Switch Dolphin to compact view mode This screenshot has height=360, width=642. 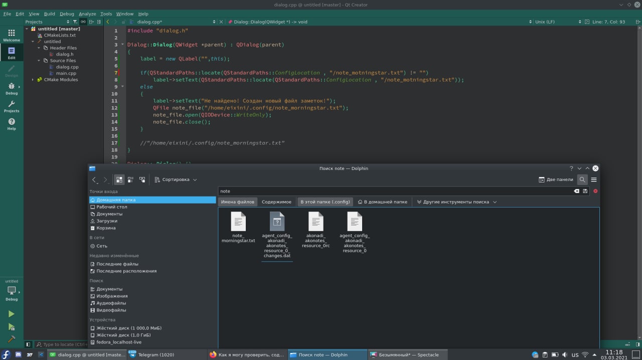pos(130,179)
